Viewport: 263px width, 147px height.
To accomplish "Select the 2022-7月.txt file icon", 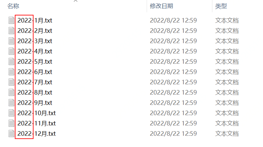I will click(x=12, y=82).
